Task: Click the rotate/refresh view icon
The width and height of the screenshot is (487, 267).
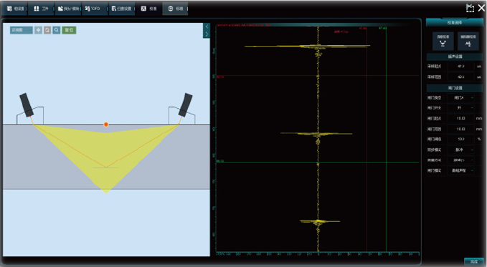Action: [x=47, y=30]
